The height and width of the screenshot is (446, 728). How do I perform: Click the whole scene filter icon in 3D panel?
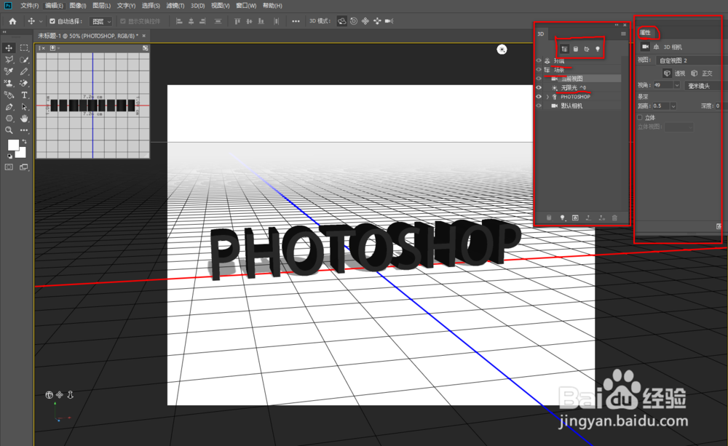[x=565, y=49]
